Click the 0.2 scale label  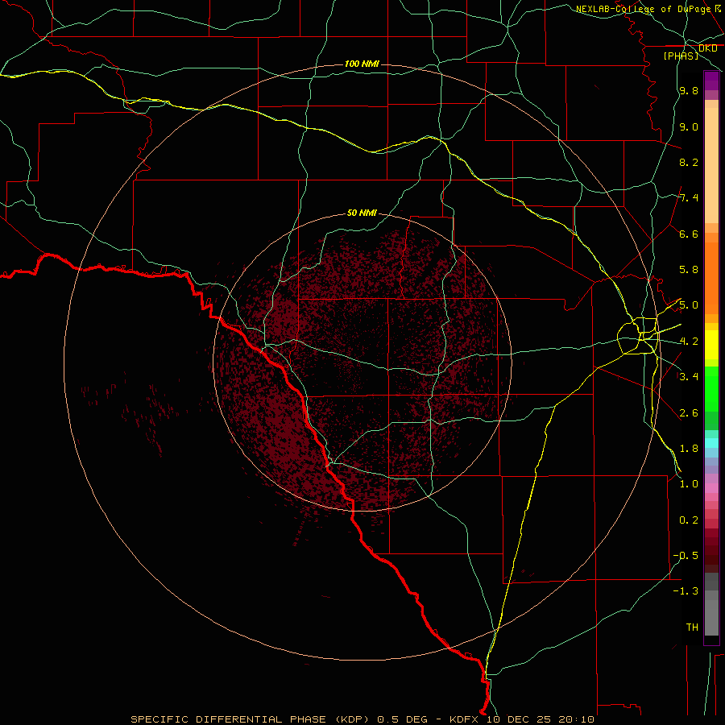pos(689,520)
